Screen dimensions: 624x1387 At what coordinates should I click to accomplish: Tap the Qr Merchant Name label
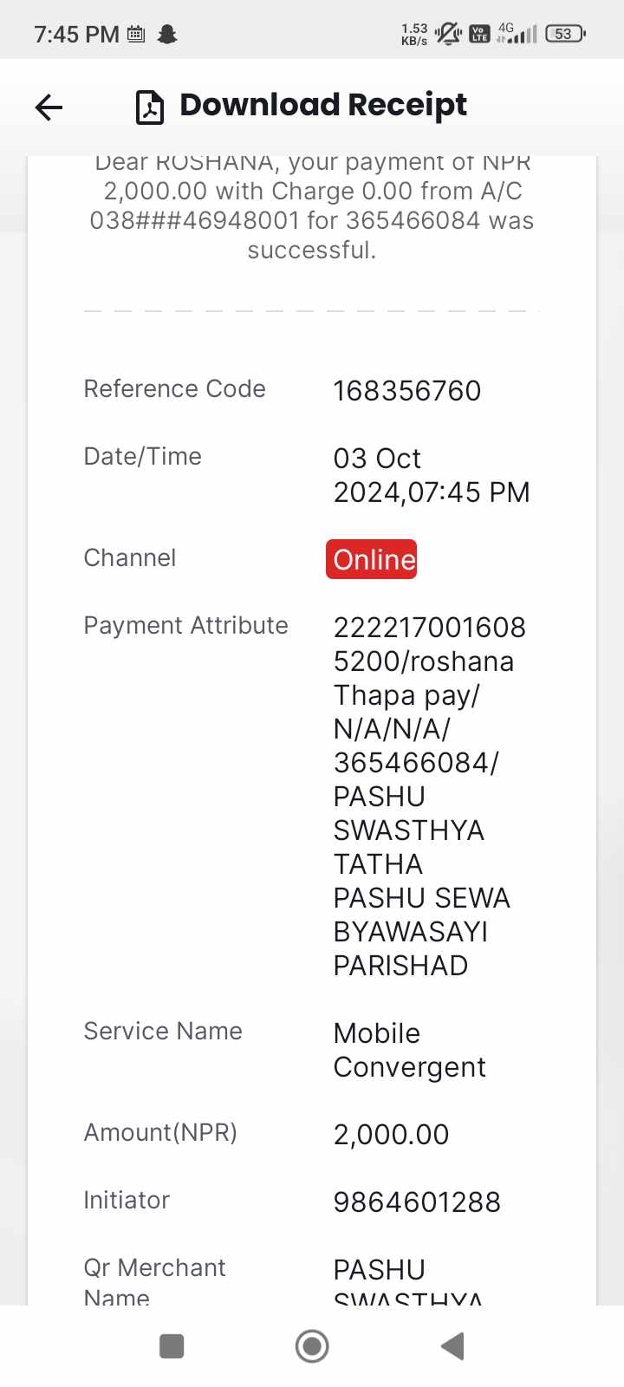tap(154, 1283)
